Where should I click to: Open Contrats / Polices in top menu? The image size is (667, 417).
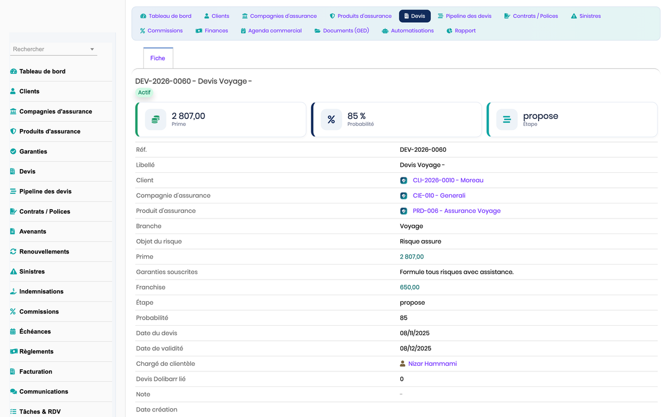point(531,16)
